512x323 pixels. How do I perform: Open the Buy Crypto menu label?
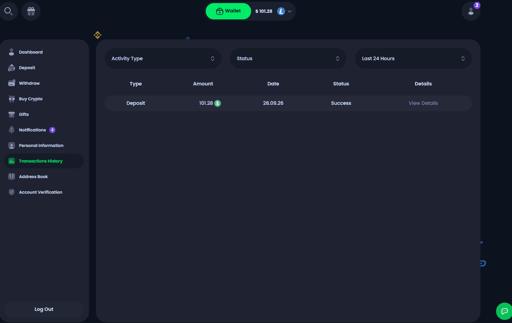31,99
